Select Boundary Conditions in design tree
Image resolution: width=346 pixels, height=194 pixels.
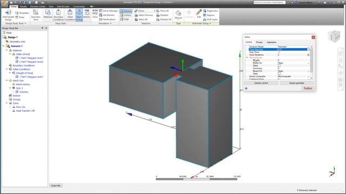(x=24, y=65)
